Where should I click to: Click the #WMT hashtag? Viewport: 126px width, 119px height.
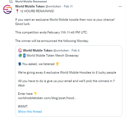pyautogui.click(x=23, y=107)
